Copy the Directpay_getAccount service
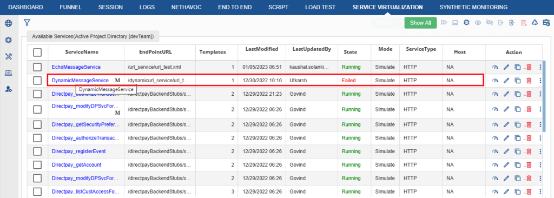This screenshot has width=554, height=198. [x=518, y=165]
